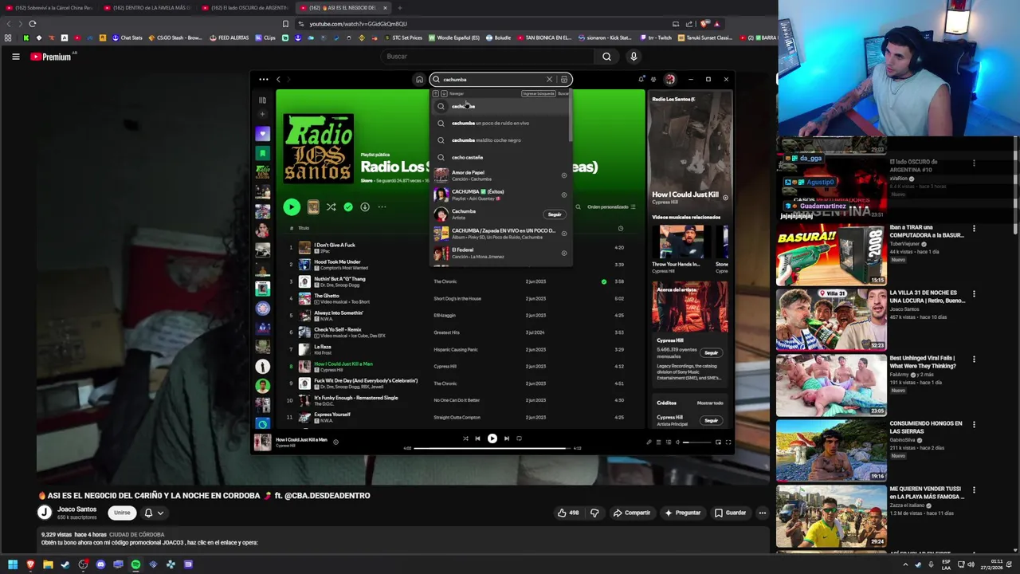
Task: Click YouTube Guardar button
Action: click(x=731, y=513)
